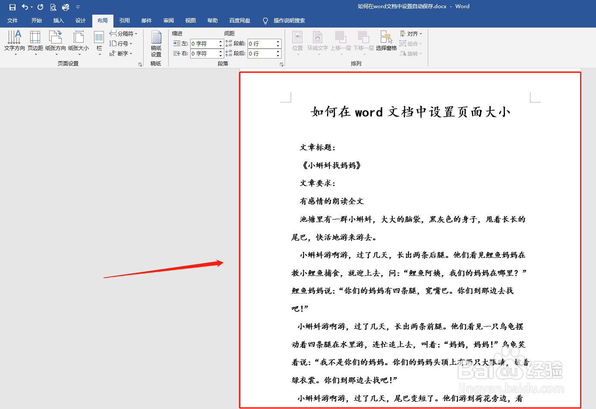This screenshot has width=596, height=409.
Task: Expand the 行号 (line numbers) dropdown
Action: 124,43
